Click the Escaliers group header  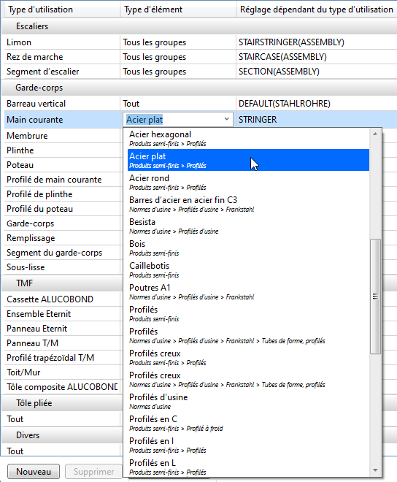(x=198, y=26)
